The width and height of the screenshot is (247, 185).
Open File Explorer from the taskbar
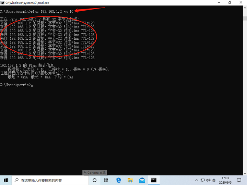pyautogui.click(x=130, y=180)
